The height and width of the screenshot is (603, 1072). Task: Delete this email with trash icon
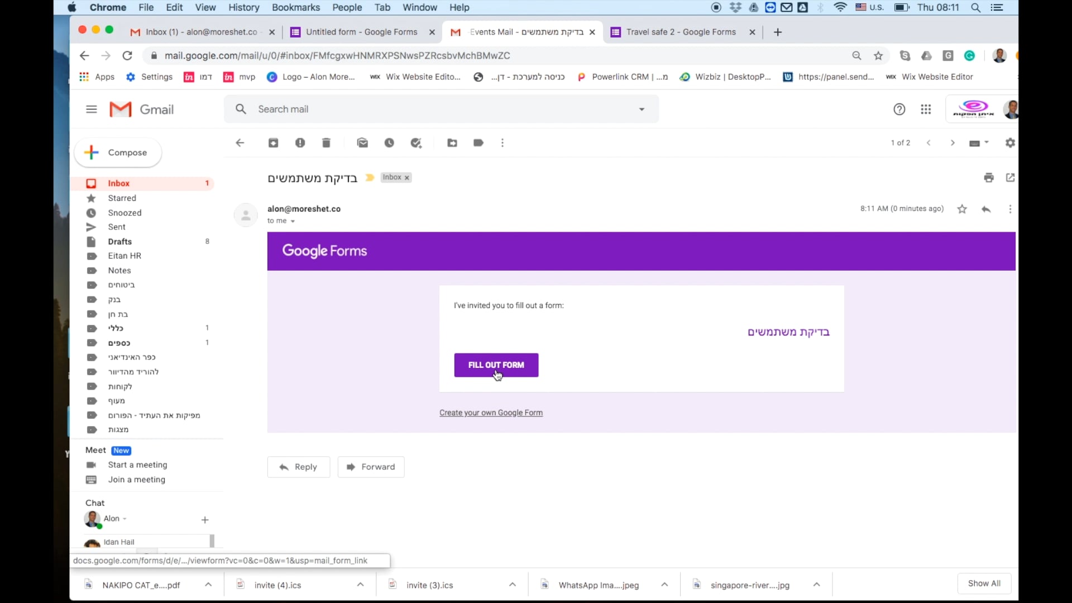[x=327, y=143]
